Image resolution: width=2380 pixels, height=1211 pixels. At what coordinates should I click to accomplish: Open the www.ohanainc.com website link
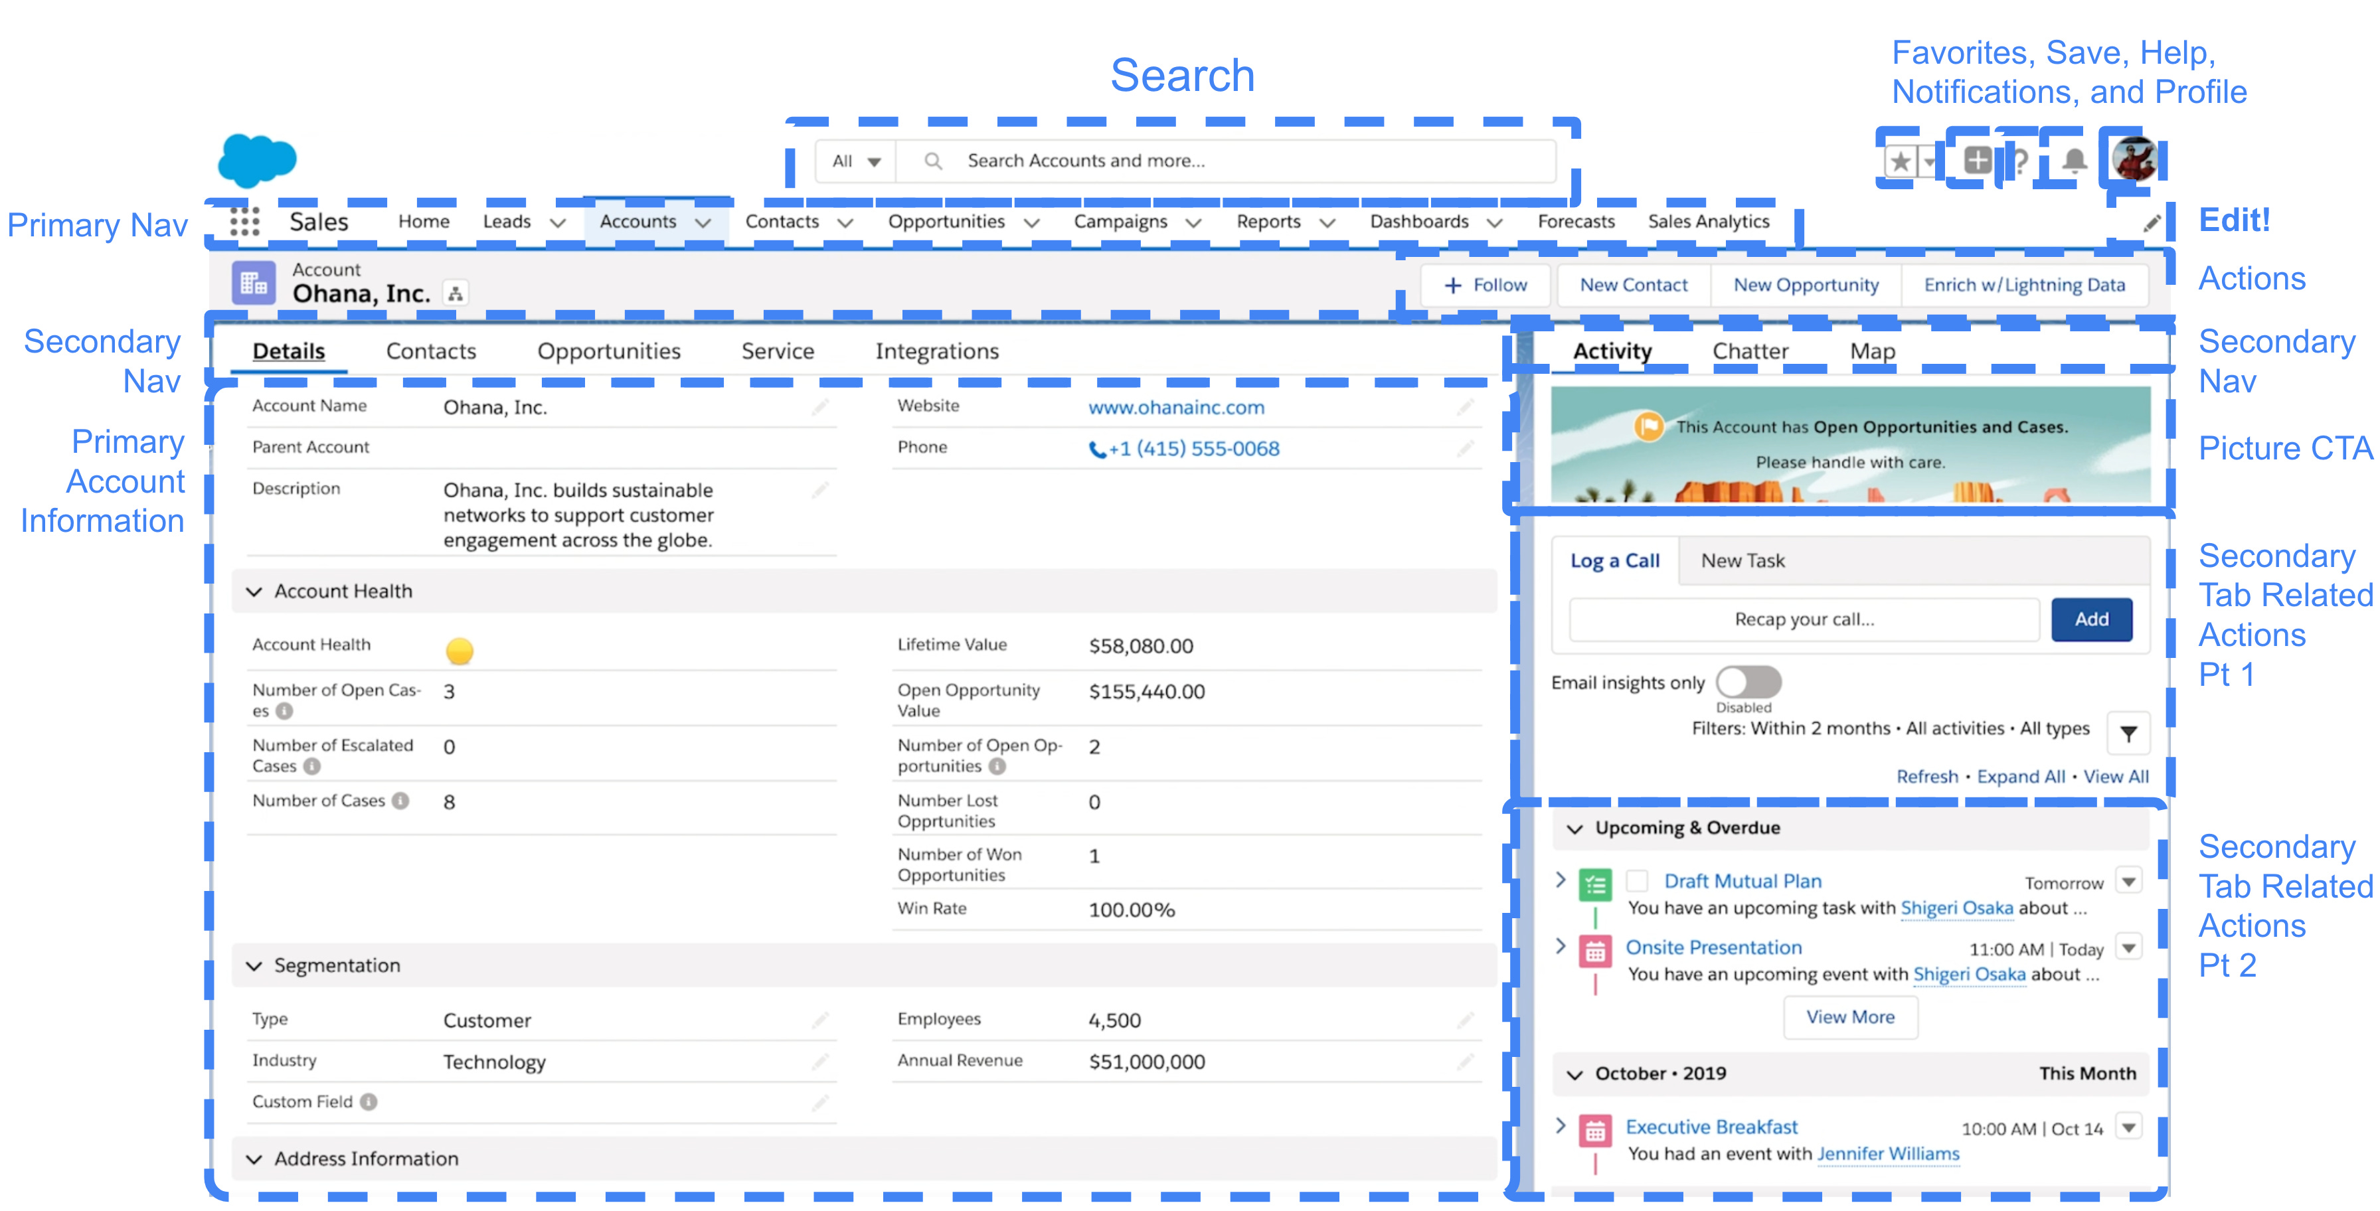[x=1175, y=406]
